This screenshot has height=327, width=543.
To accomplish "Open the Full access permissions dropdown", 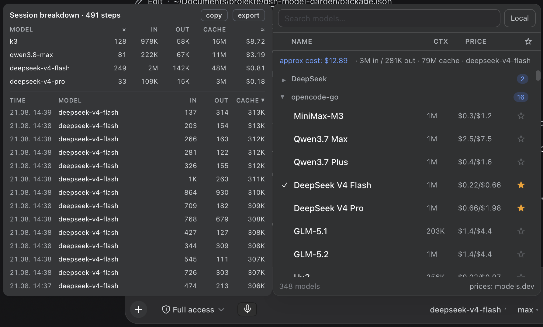I will 193,309.
